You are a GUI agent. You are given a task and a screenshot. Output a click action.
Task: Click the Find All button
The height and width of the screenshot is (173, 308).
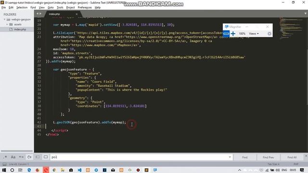click(292, 157)
